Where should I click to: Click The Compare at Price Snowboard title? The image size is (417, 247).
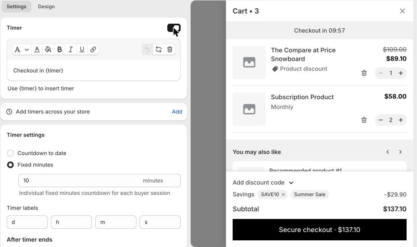coord(303,54)
